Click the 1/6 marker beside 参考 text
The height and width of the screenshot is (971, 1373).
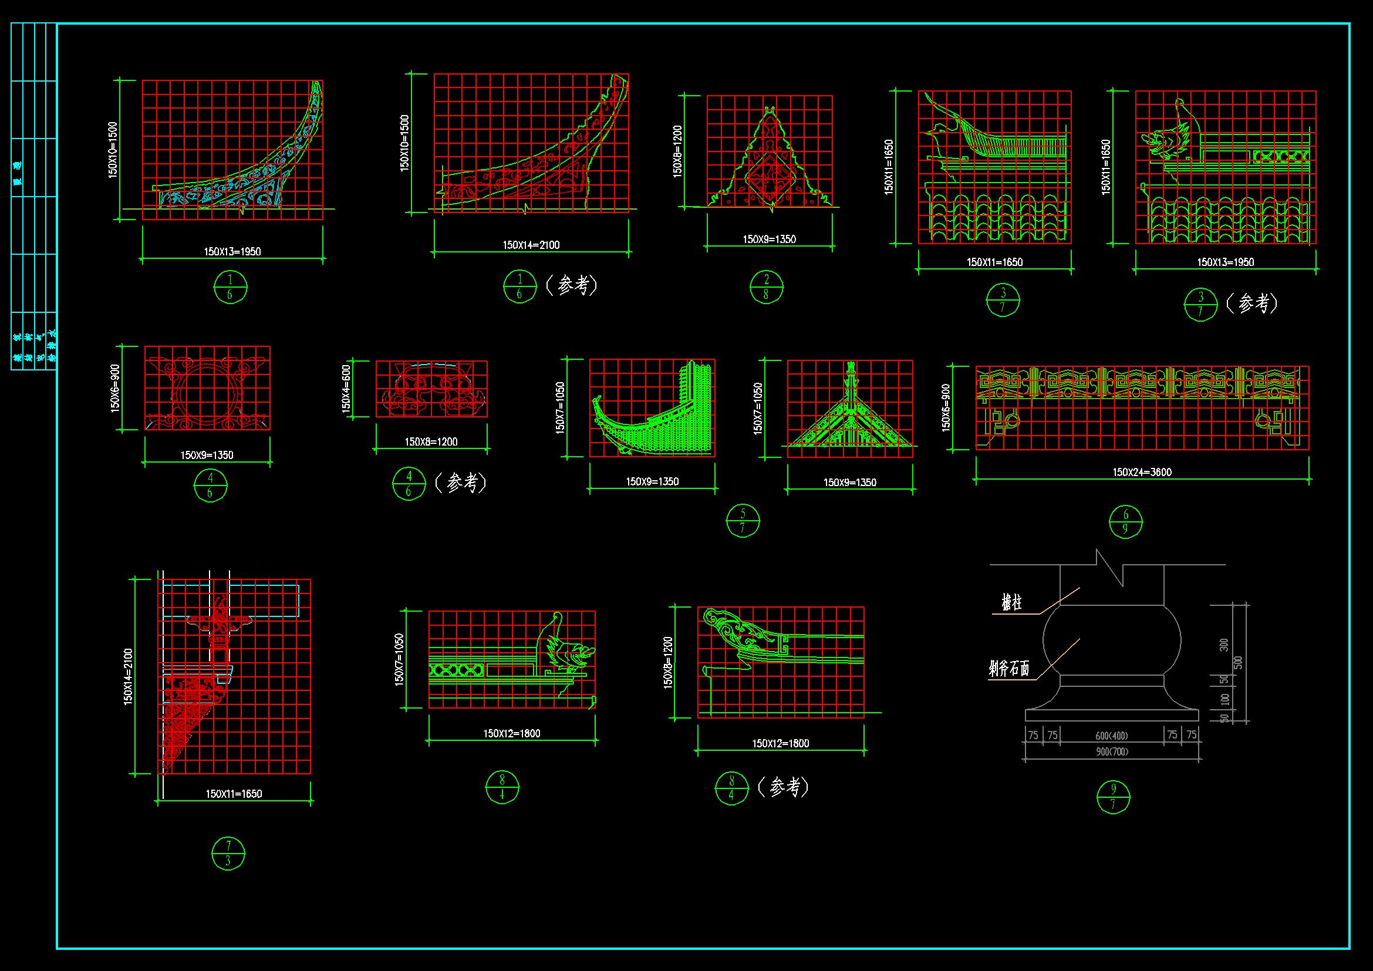(x=519, y=286)
